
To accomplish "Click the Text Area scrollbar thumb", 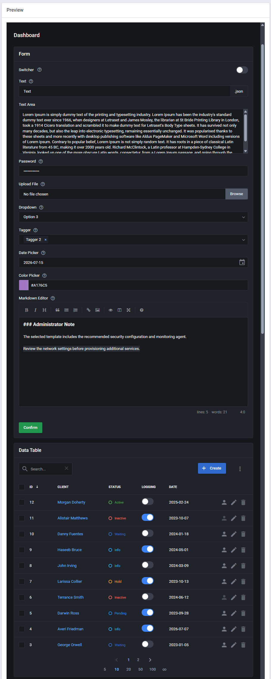I will [246, 128].
